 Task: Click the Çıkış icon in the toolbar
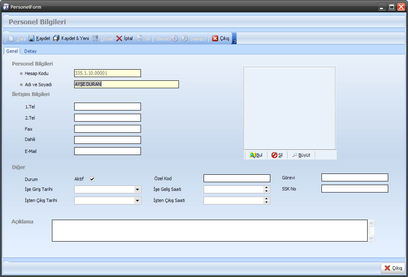[215, 38]
